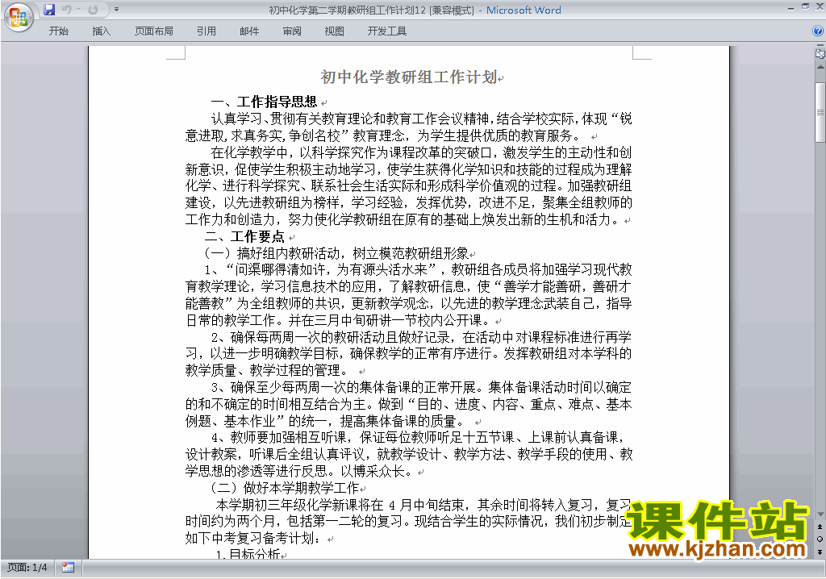Click the split-window handle above the ruler button
The image size is (826, 579).
pyautogui.click(x=820, y=46)
